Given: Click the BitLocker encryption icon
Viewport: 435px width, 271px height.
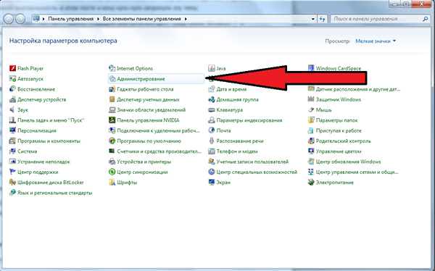Looking at the screenshot, I should pyautogui.click(x=12, y=183).
